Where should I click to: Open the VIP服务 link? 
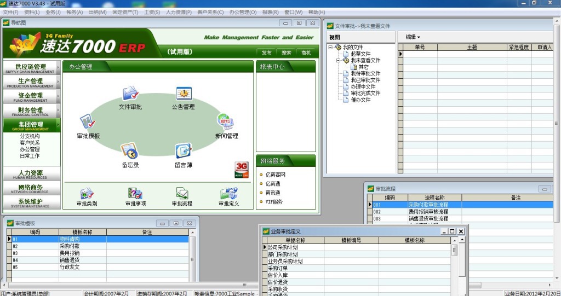274,202
